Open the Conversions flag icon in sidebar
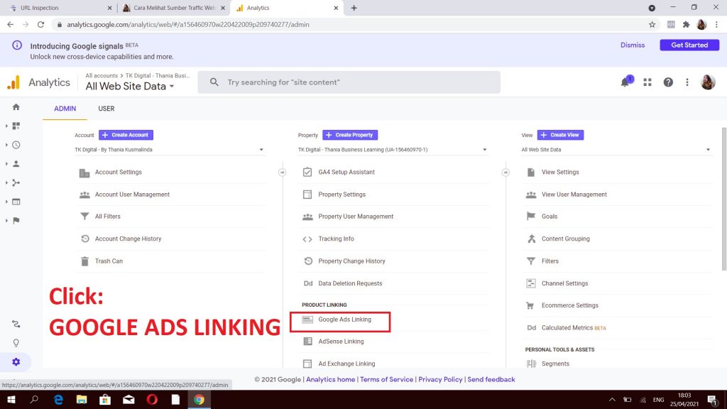The height and width of the screenshot is (409, 727). pos(16,221)
